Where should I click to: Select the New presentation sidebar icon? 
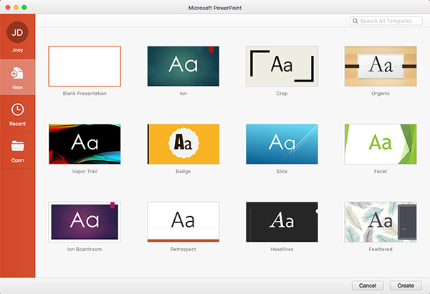[17, 74]
